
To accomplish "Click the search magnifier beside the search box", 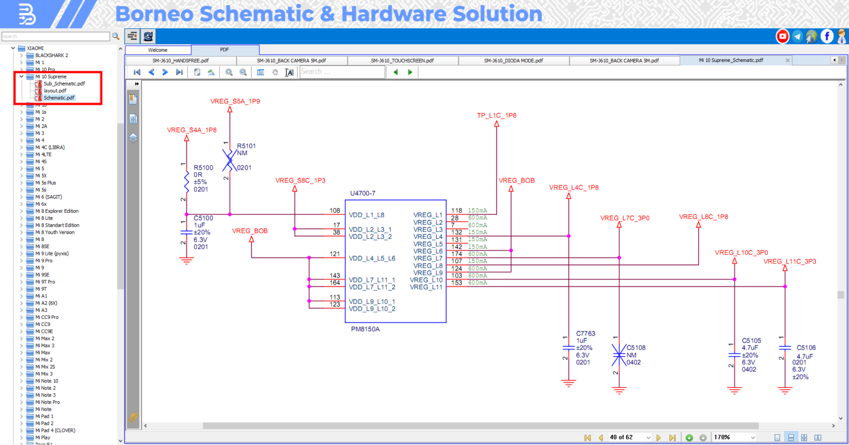I will click(x=116, y=36).
